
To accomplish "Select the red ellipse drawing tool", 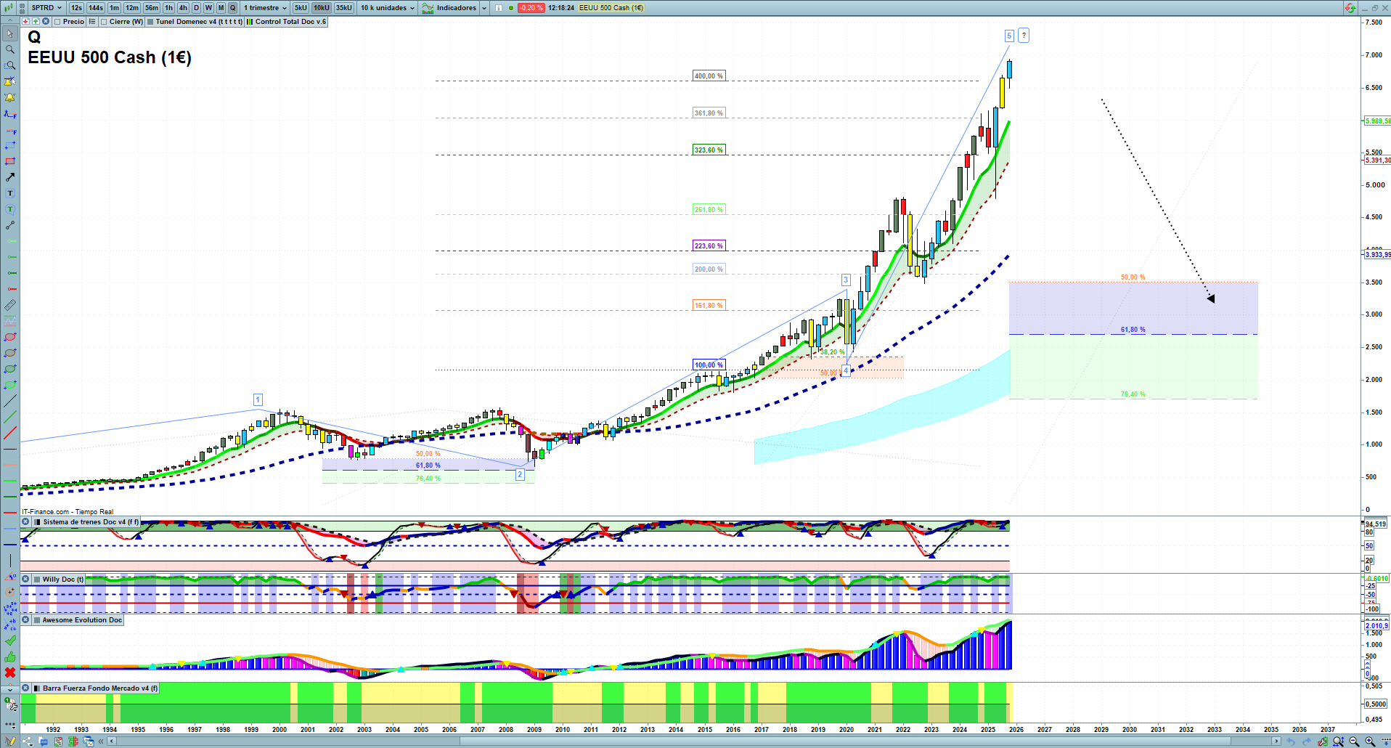I will [x=10, y=337].
